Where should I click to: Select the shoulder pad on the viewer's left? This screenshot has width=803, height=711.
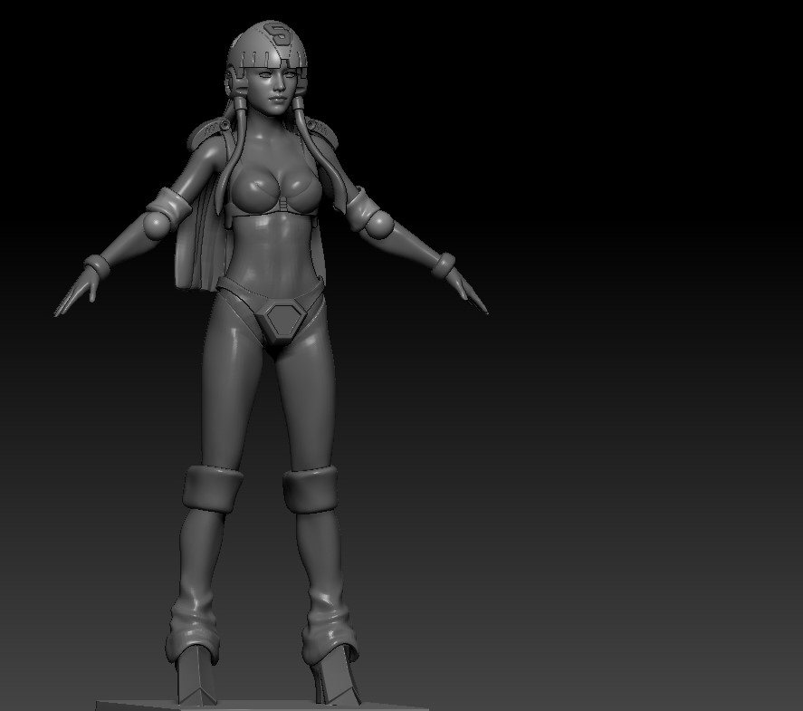click(209, 132)
